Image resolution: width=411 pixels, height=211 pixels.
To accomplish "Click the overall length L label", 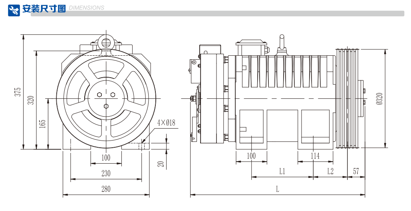I will (277, 189).
